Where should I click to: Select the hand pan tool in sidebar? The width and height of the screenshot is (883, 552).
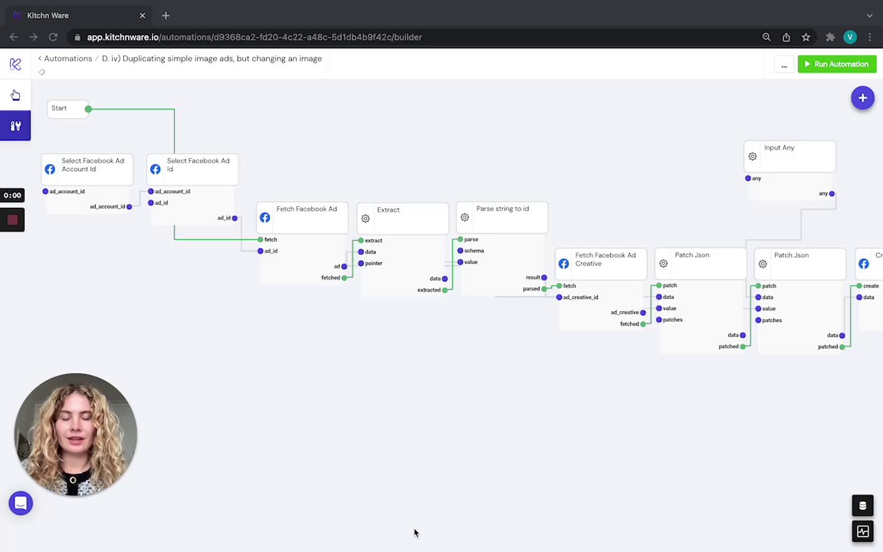click(15, 95)
